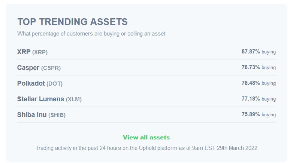Click the (SHIB) ticker symbol
Screen dimensions: 290x163
57,115
